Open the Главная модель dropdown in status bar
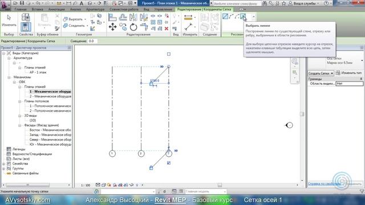Image resolution: width=365 pixels, height=205 pixels. 205,191
